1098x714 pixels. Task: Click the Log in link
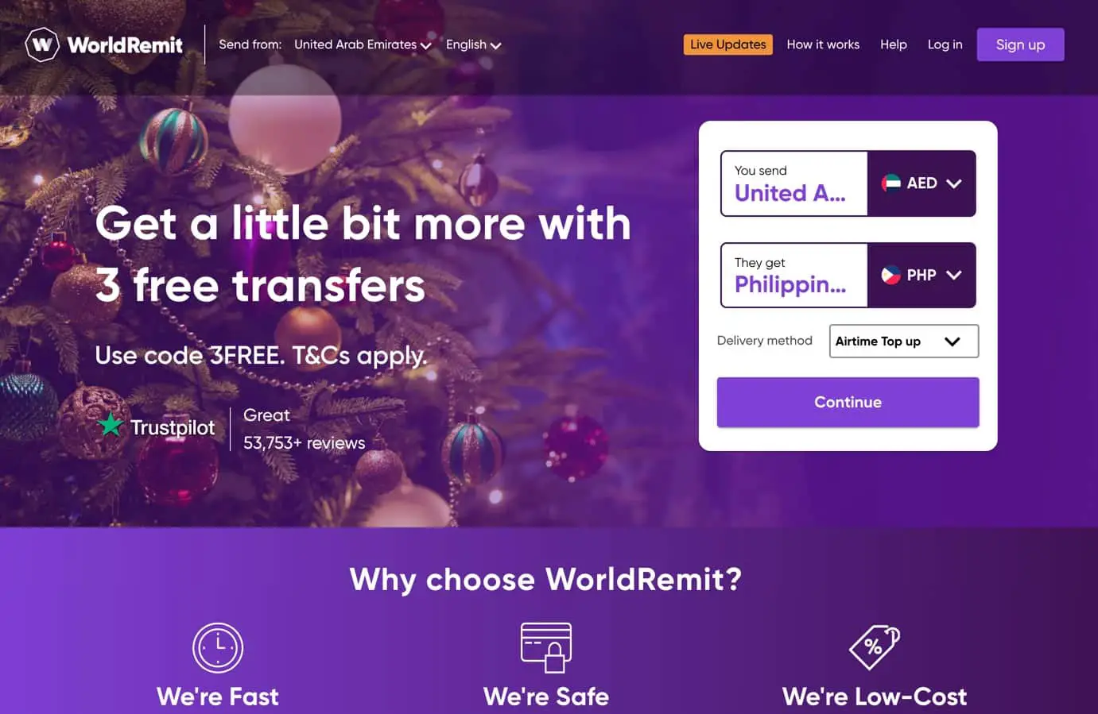click(945, 44)
